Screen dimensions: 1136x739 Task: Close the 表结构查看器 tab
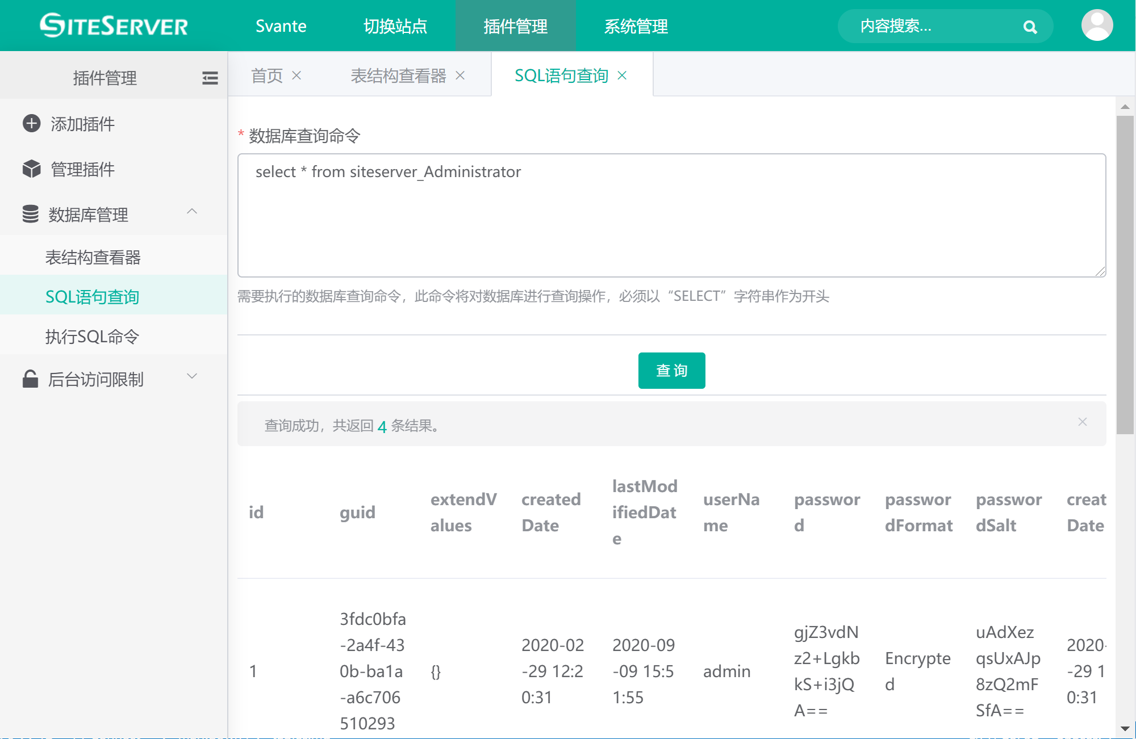pos(460,75)
